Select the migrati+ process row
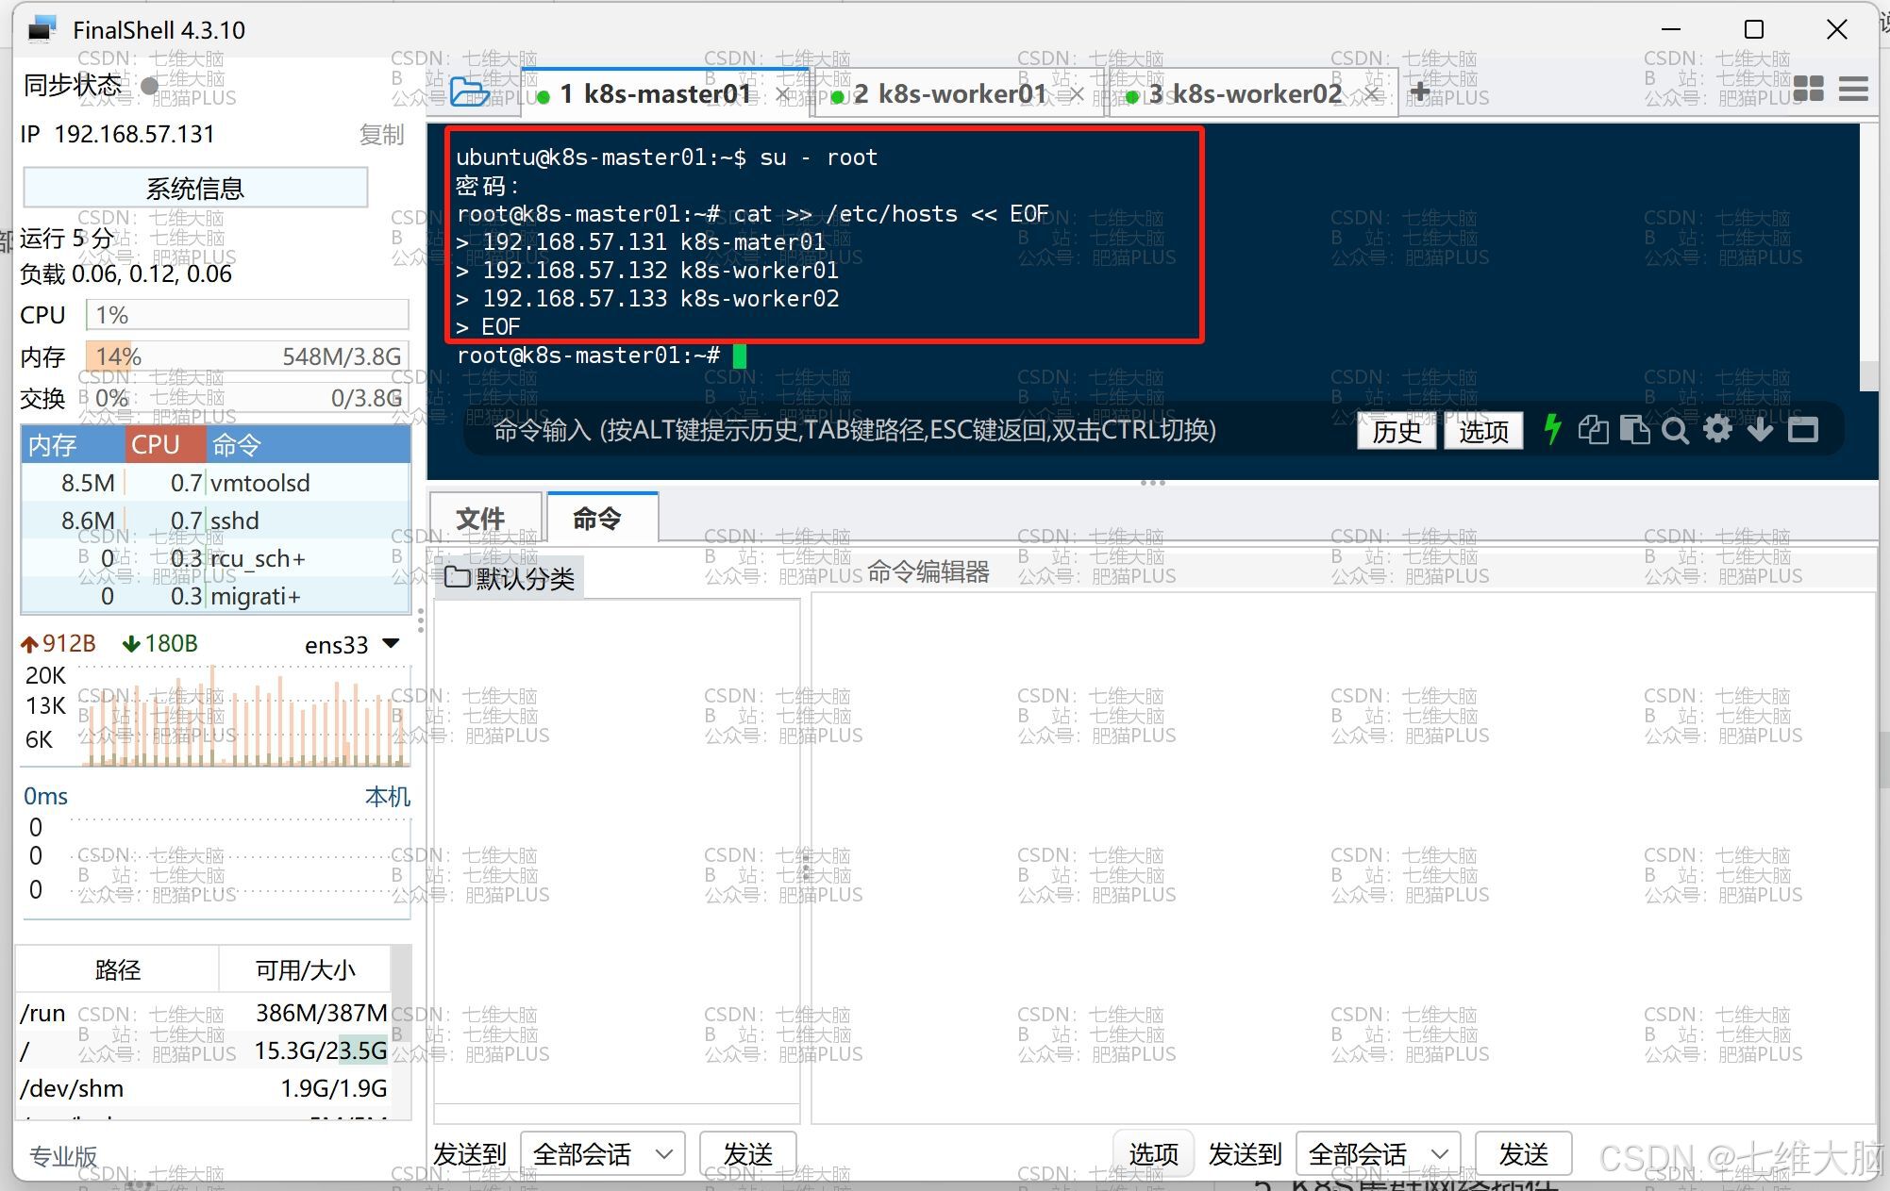Screen dimensions: 1890x1191 (216, 596)
